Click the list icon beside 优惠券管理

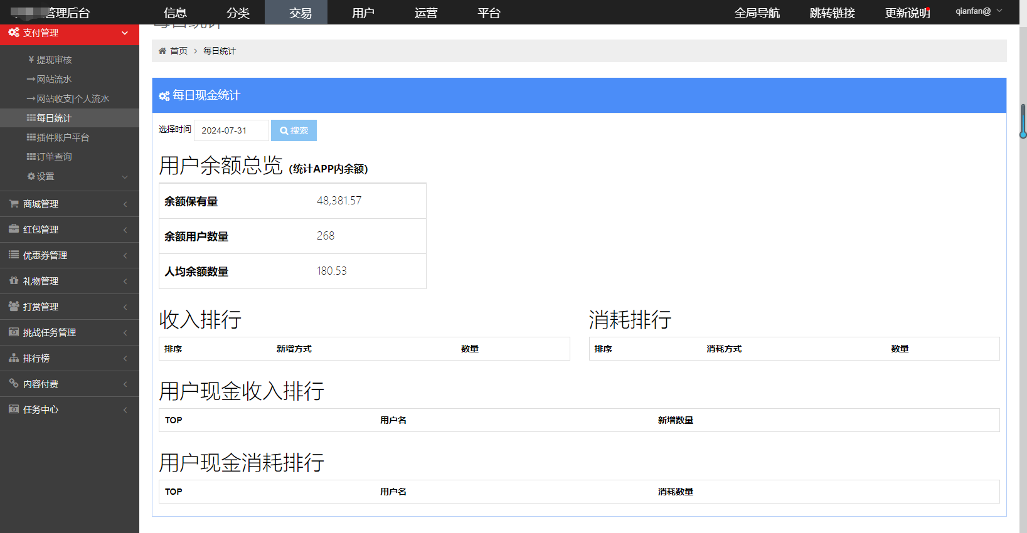(14, 255)
